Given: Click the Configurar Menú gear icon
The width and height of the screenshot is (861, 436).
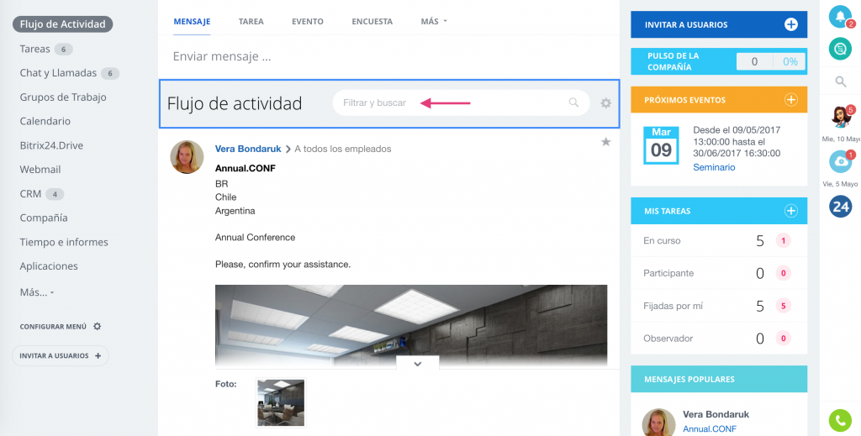Looking at the screenshot, I should coord(98,326).
